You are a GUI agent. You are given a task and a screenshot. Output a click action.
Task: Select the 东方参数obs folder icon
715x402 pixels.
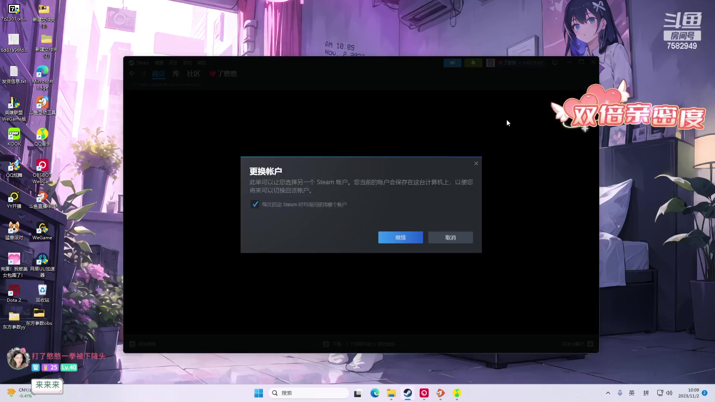click(x=39, y=317)
